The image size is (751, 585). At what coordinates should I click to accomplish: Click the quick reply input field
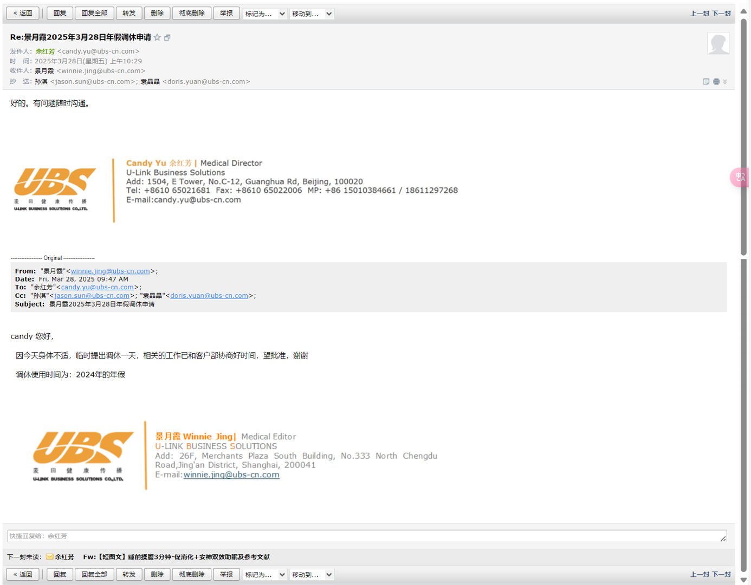coord(366,536)
